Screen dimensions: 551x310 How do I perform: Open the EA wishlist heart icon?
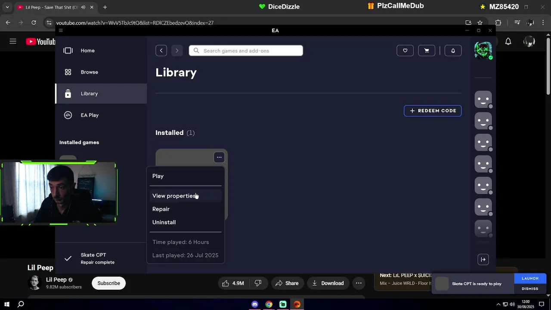tap(405, 51)
